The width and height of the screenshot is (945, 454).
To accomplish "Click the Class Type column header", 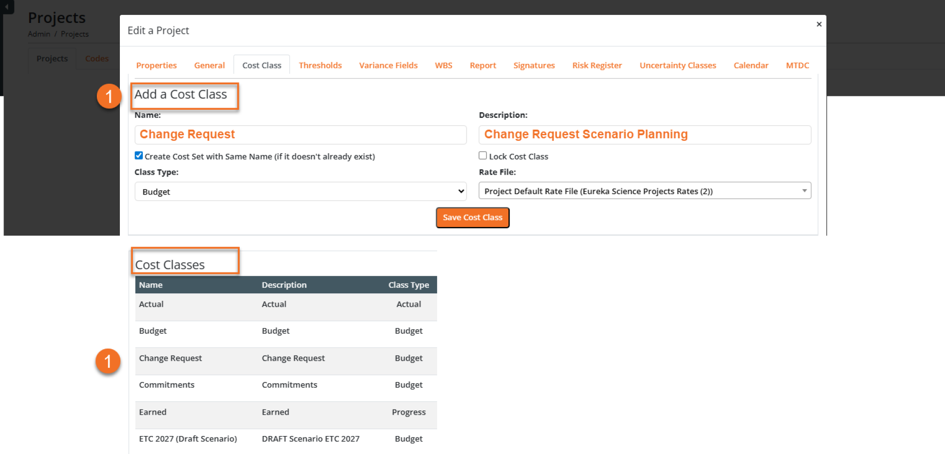I will point(409,285).
